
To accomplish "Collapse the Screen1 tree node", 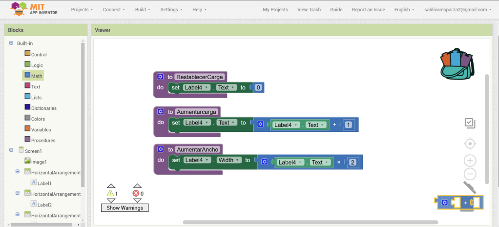I will 11,151.
